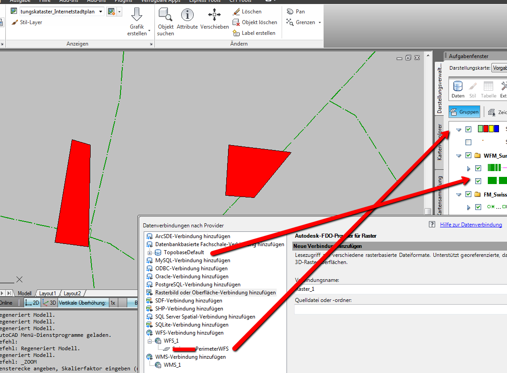The width and height of the screenshot is (507, 373).
Task: Click the red-green-yellow-blue color swatch
Action: pyautogui.click(x=488, y=129)
